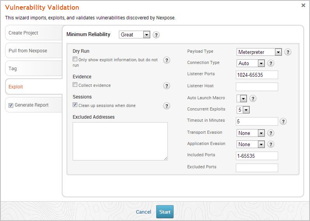Expand the Payload Type dropdown
The height and width of the screenshot is (221, 310).
click(259, 52)
